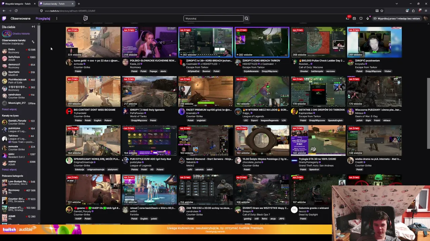The width and height of the screenshot is (430, 241).
Task: Open Kasia_22 stream thumbnail with 318 viewers
Action: (149, 42)
